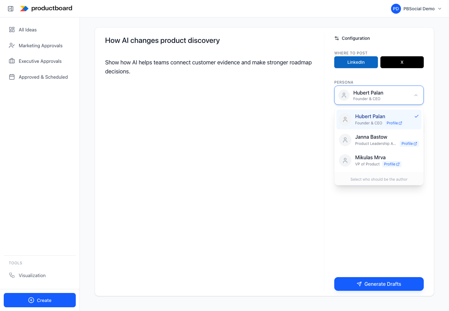The image size is (449, 311).
Task: Click the idea description text
Action: click(x=208, y=67)
